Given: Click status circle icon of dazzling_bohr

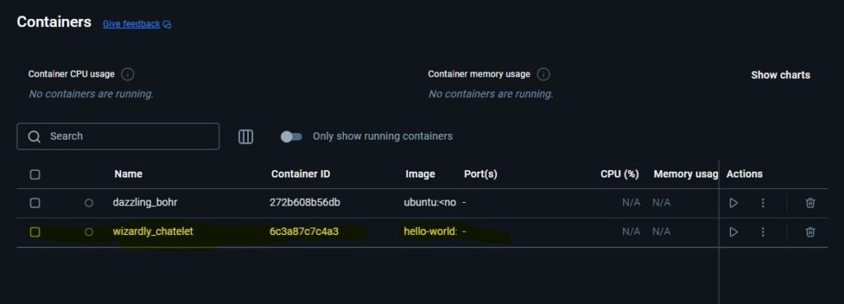Looking at the screenshot, I should (89, 203).
